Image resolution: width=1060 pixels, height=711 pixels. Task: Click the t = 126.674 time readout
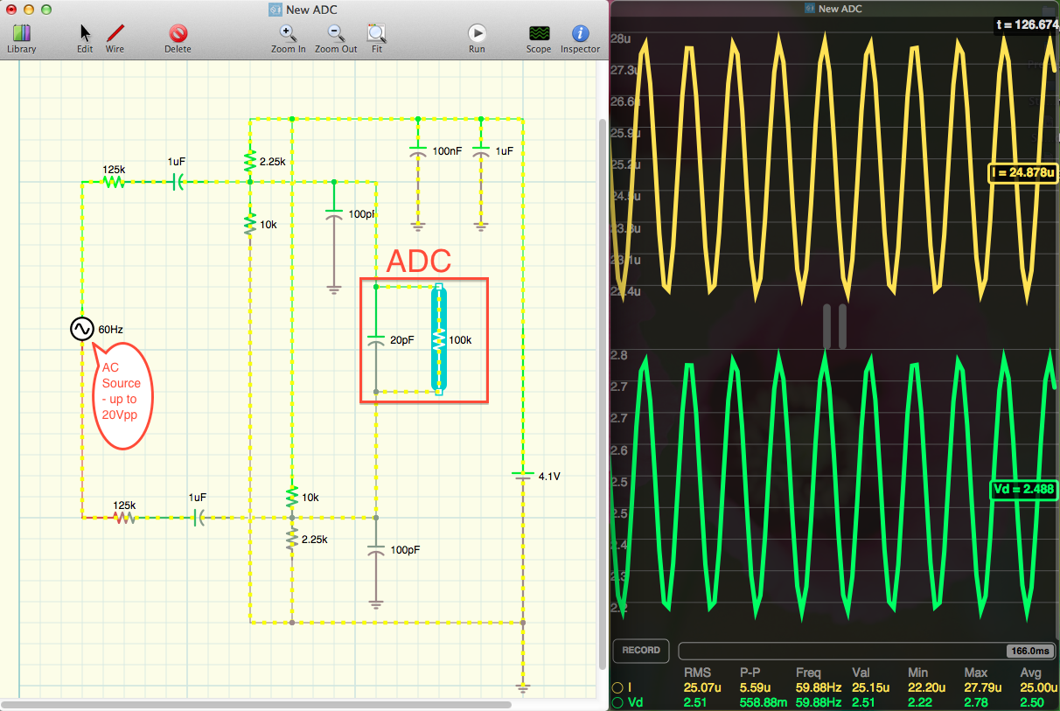[1026, 24]
